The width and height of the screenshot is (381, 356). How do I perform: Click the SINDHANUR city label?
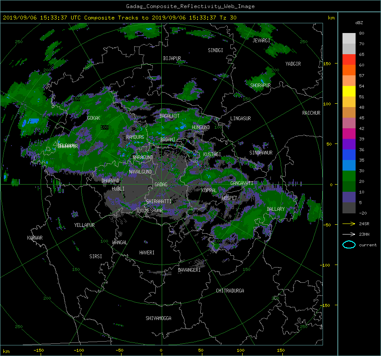click(261, 153)
